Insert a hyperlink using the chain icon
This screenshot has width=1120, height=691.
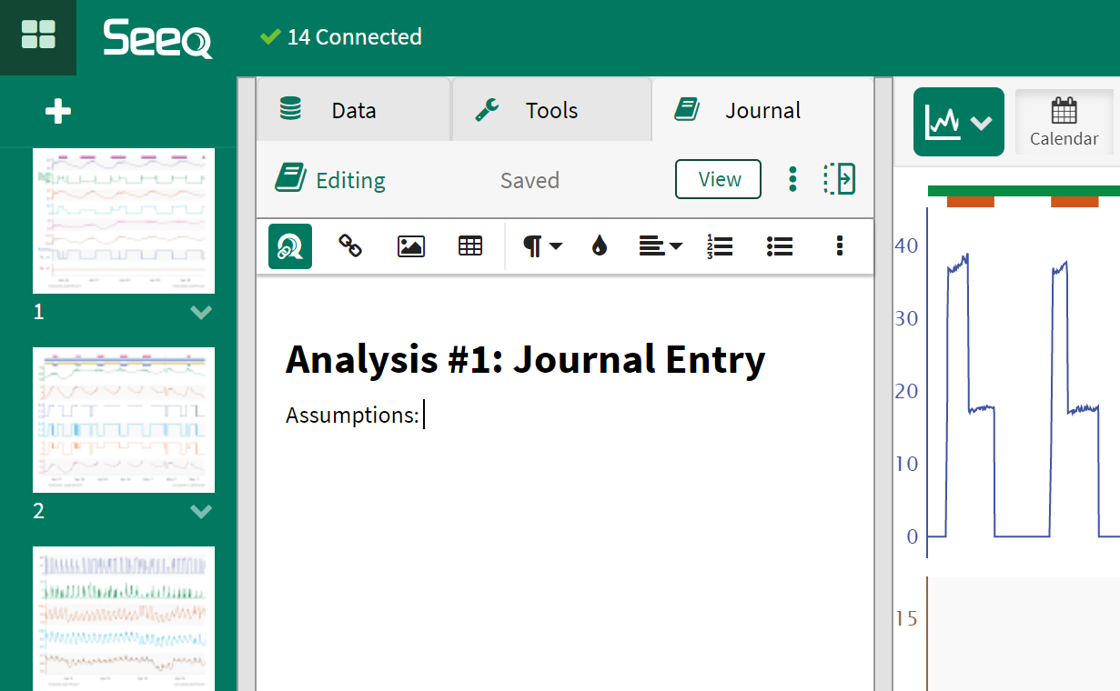[x=350, y=246]
